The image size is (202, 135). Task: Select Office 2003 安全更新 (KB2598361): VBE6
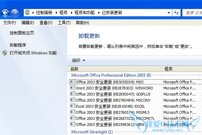point(110,125)
